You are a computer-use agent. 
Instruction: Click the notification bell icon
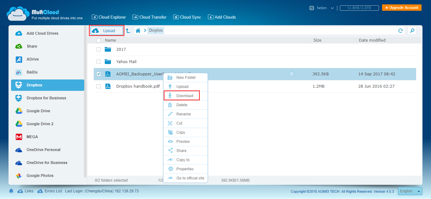click(x=11, y=191)
